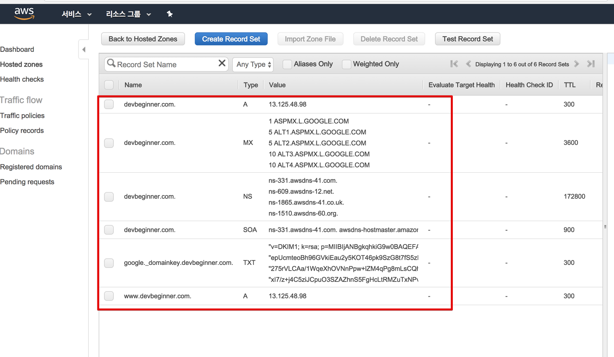This screenshot has width=614, height=357.
Task: Go to next page of record sets
Action: [x=577, y=64]
